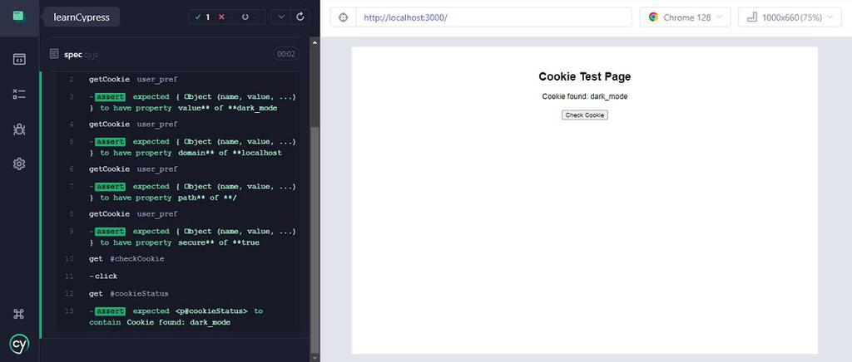Select the assert domain localhost command

[179, 148]
